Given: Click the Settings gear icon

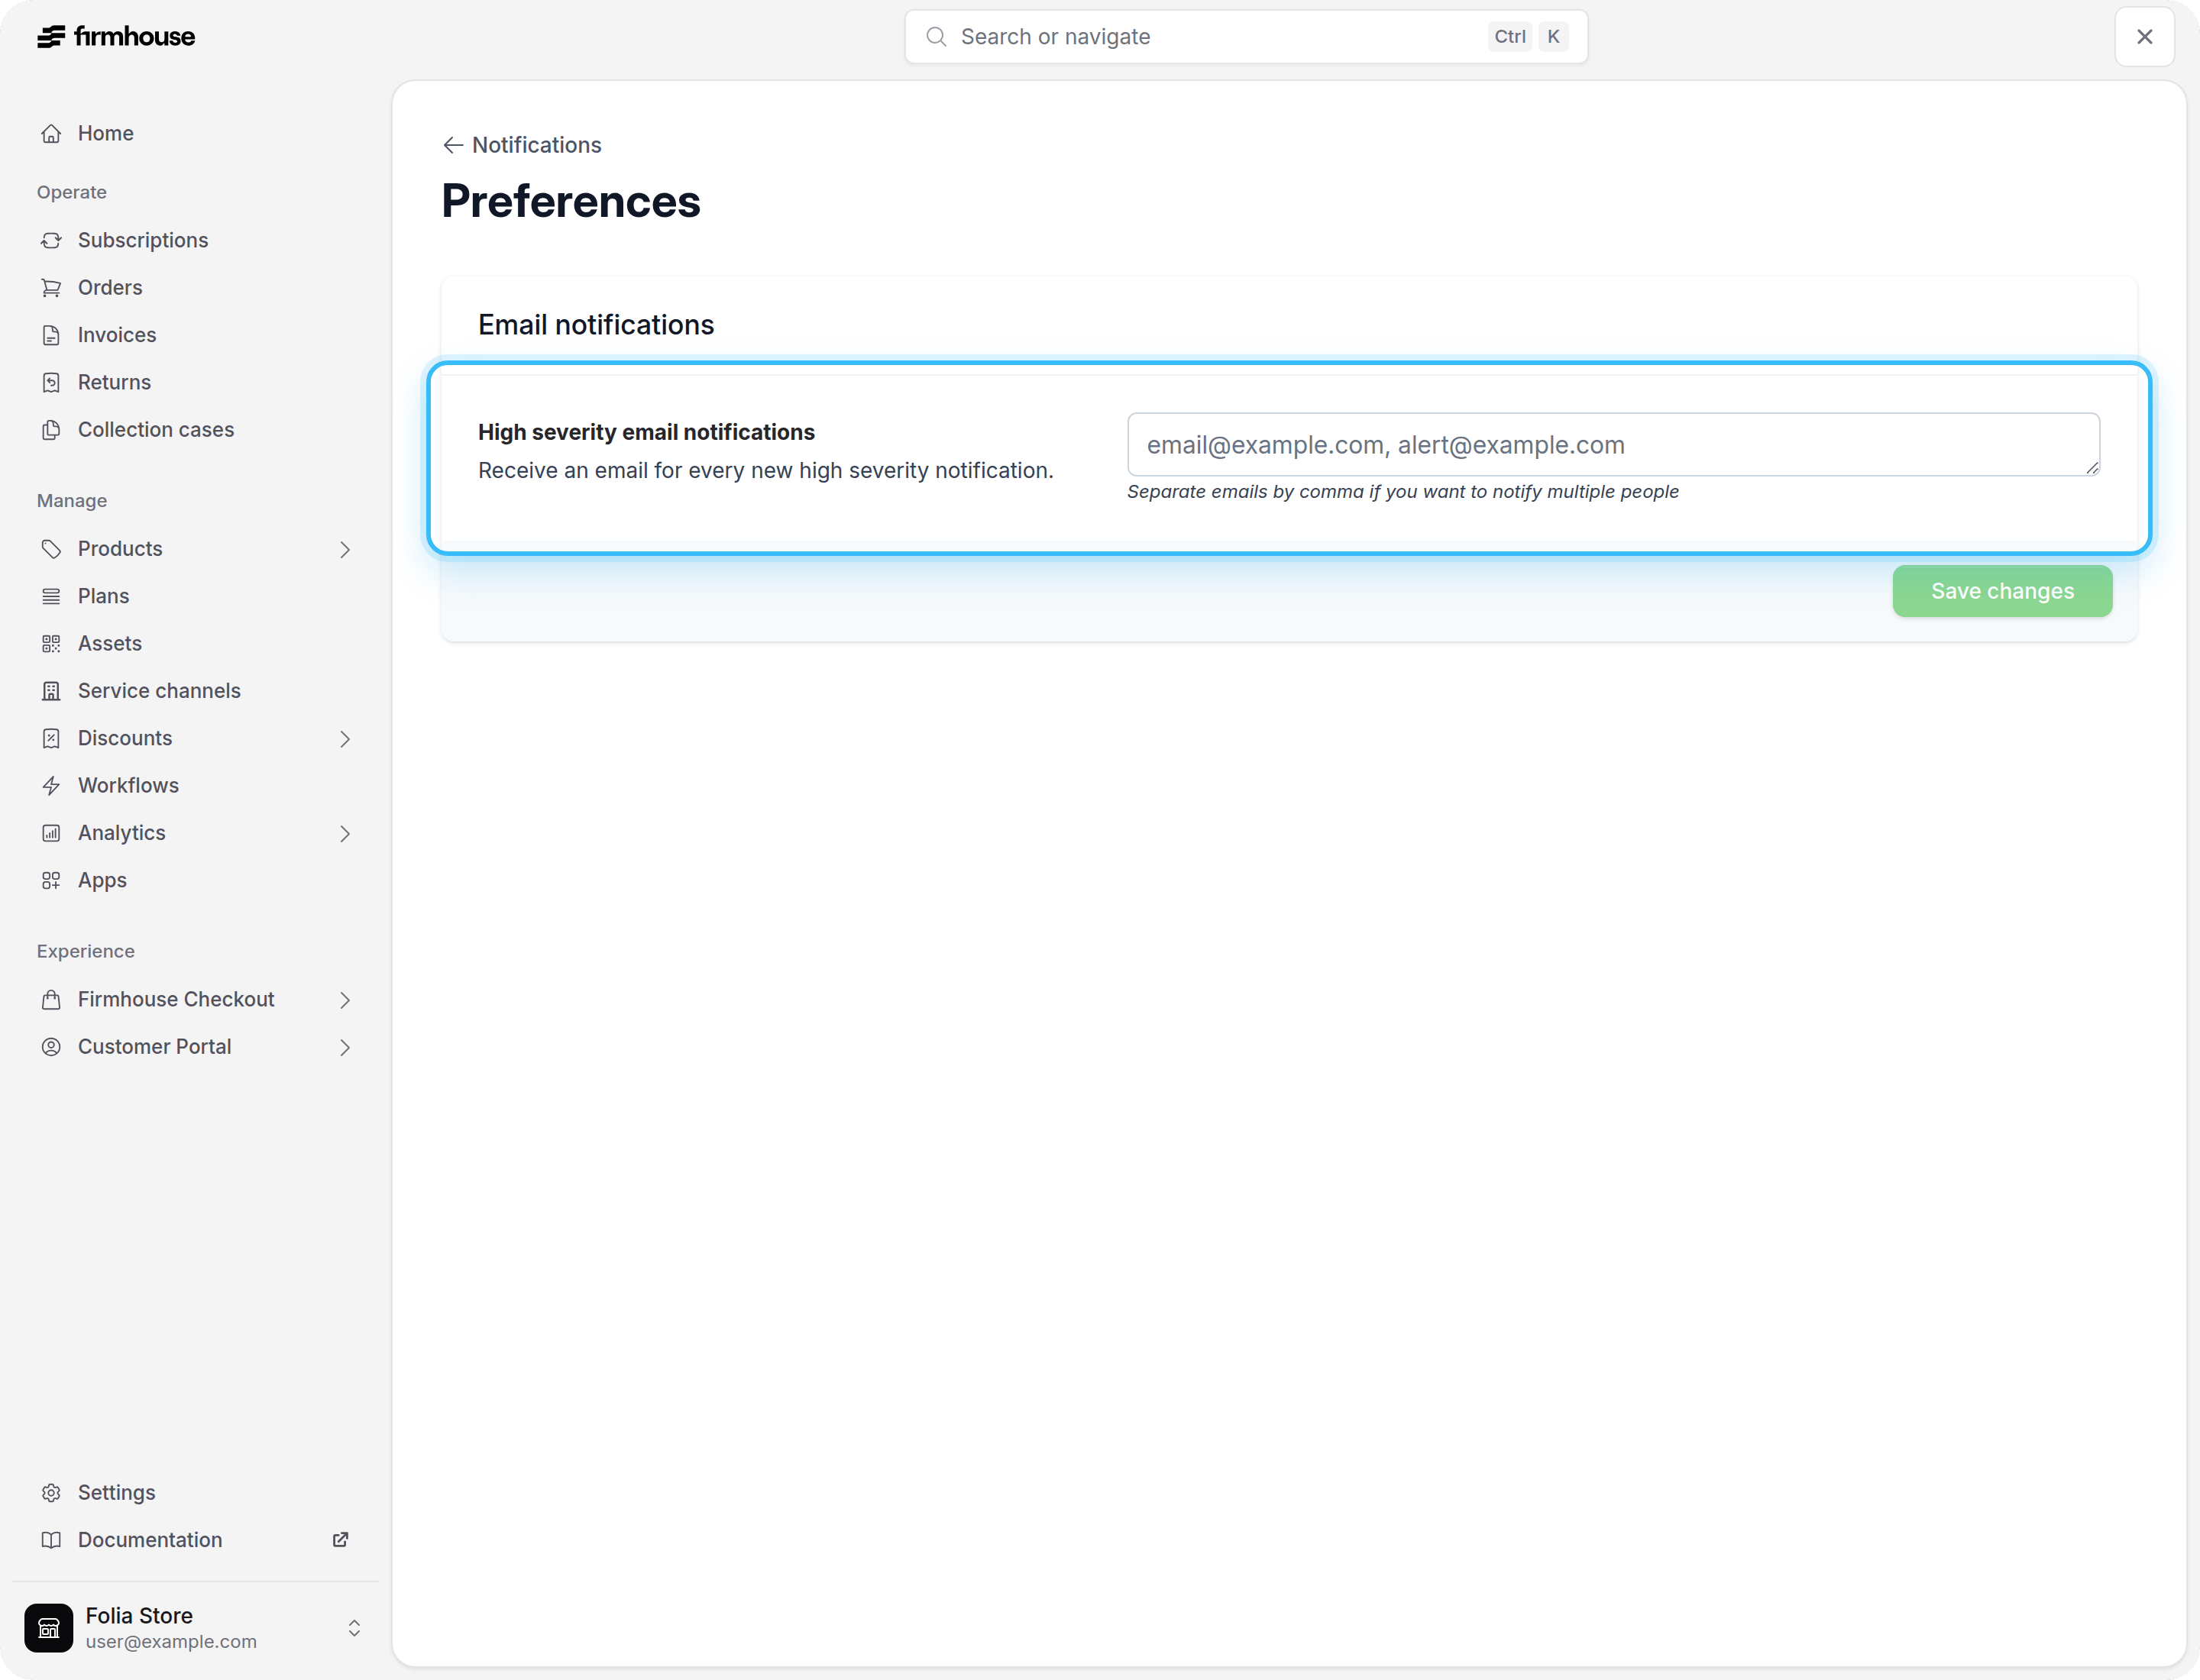Looking at the screenshot, I should [51, 1493].
